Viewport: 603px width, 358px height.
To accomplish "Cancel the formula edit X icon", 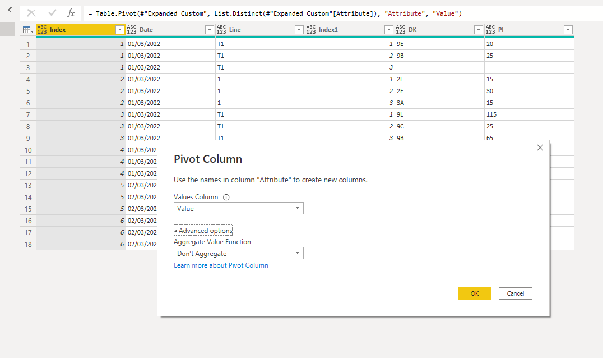I will pos(31,13).
